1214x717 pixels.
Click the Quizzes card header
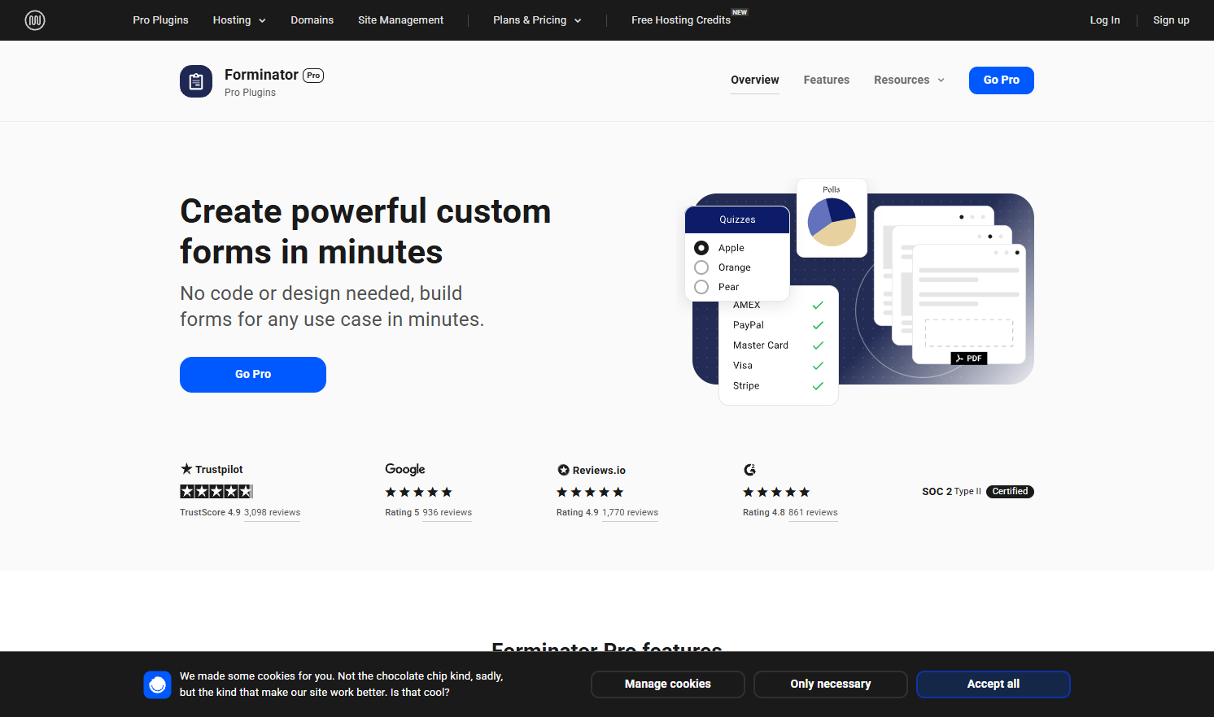[737, 219]
